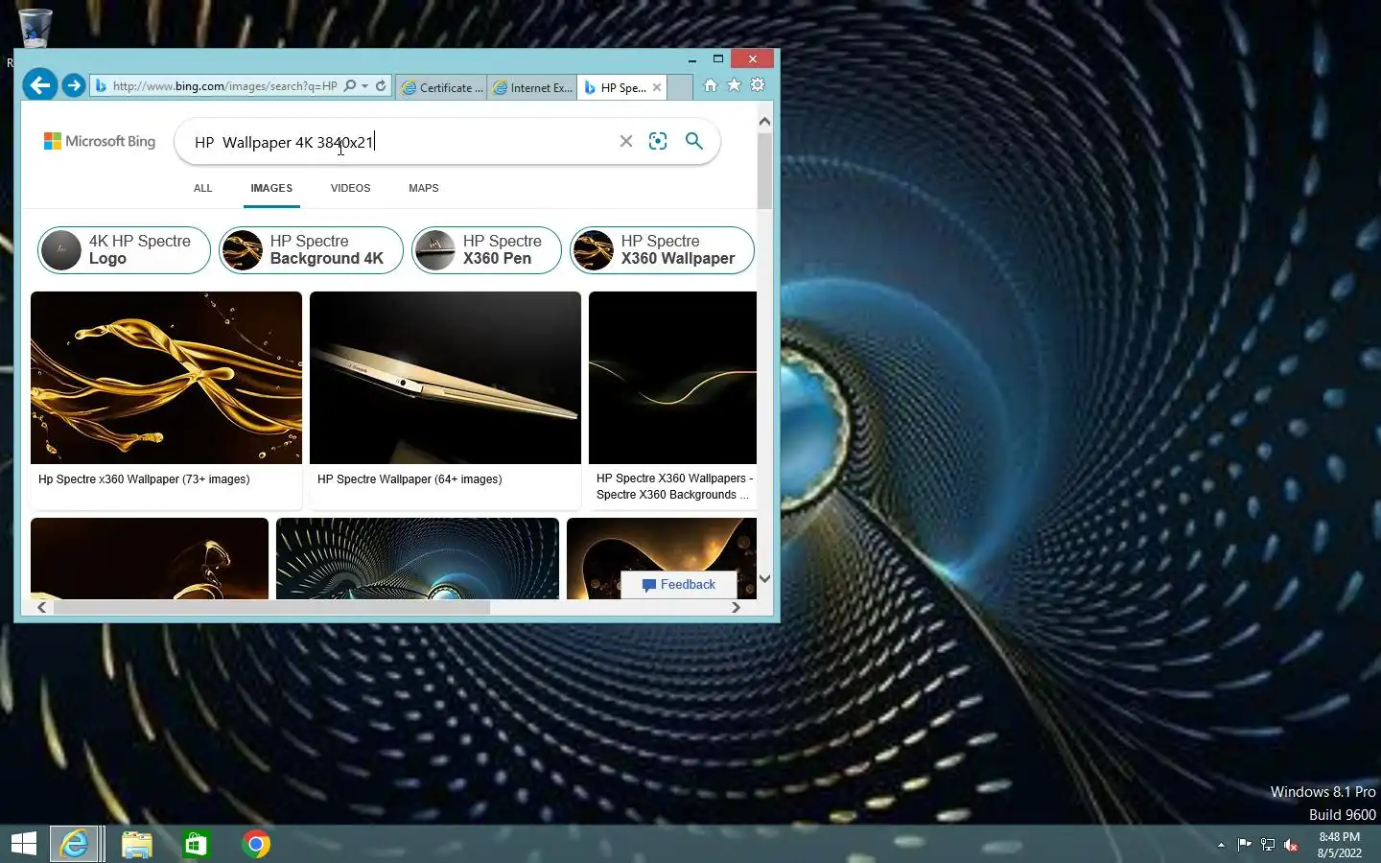Close the HP Spe... tab

(x=657, y=87)
